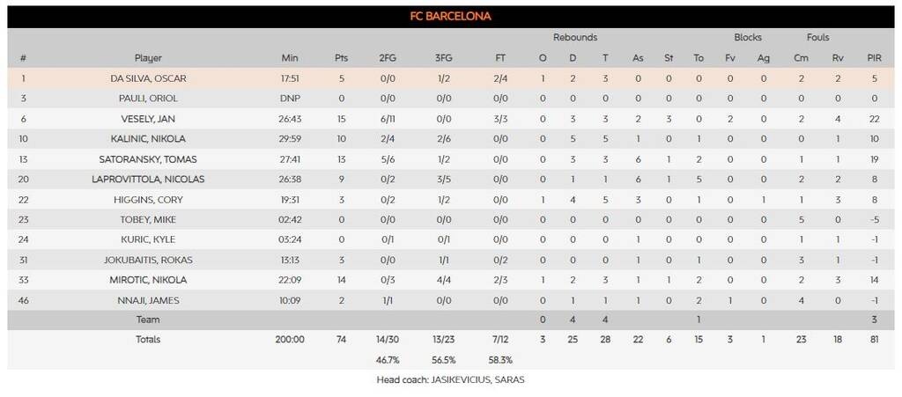Viewport: 902px width, 397px height.
Task: Click the Totals row label
Action: pyautogui.click(x=148, y=339)
